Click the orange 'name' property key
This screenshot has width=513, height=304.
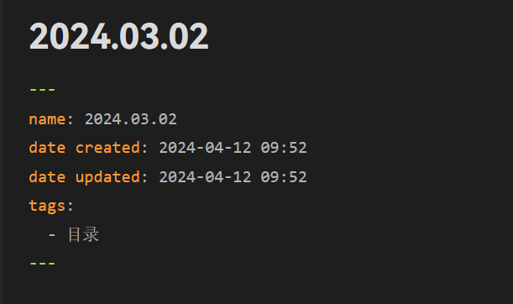48,118
